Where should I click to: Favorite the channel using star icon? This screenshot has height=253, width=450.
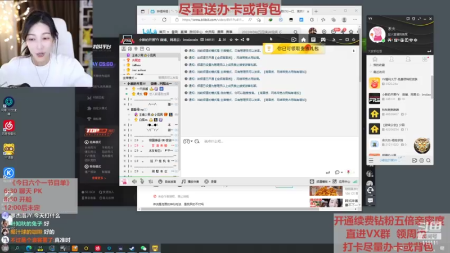[231, 39]
